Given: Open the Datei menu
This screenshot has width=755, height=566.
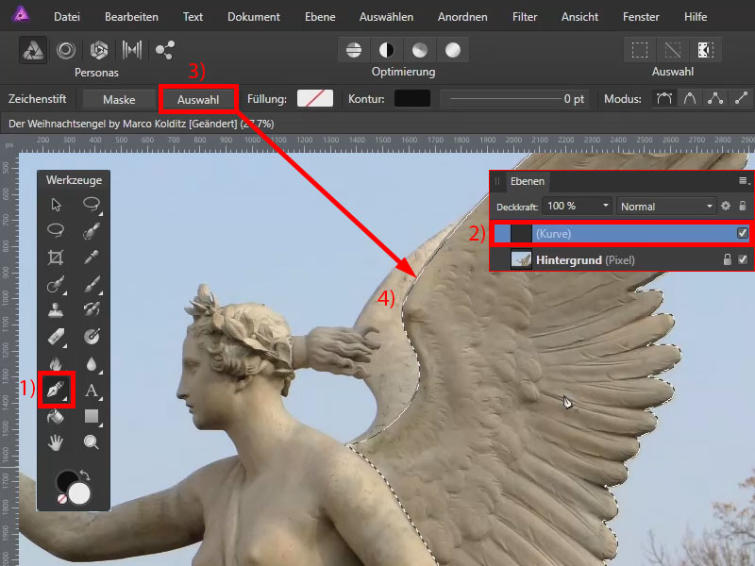Looking at the screenshot, I should (x=67, y=17).
